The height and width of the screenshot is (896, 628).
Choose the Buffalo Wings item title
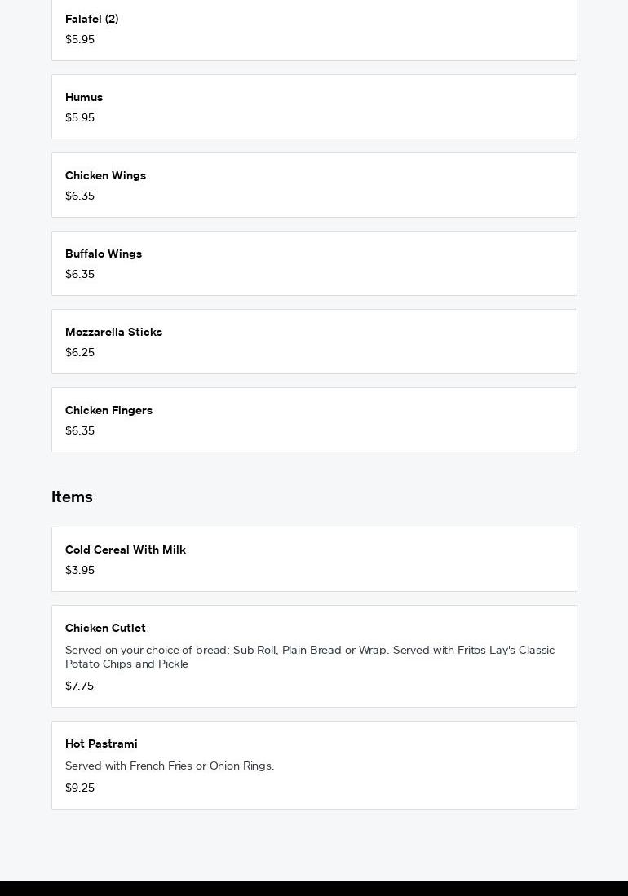(x=104, y=254)
